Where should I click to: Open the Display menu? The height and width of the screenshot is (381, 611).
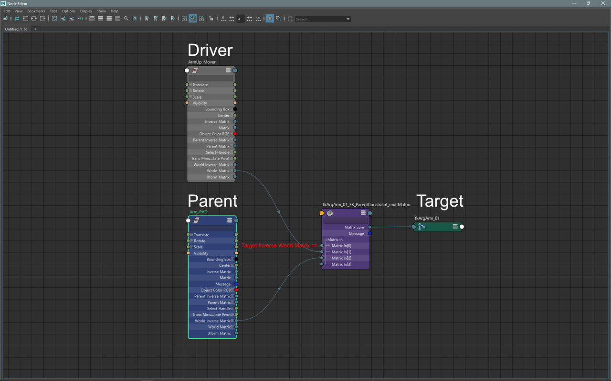[86, 11]
